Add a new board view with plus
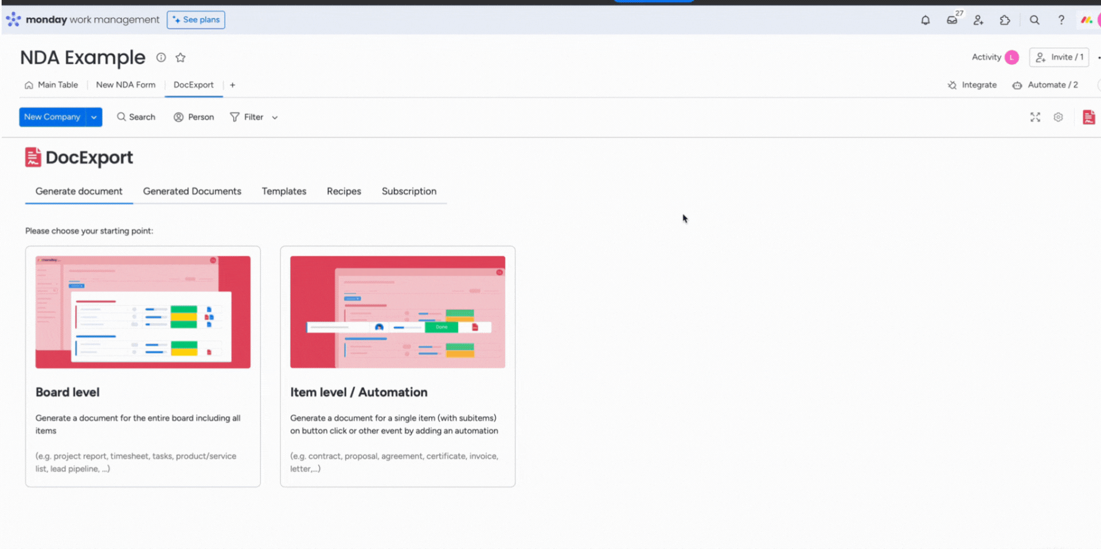1101x549 pixels. point(232,85)
